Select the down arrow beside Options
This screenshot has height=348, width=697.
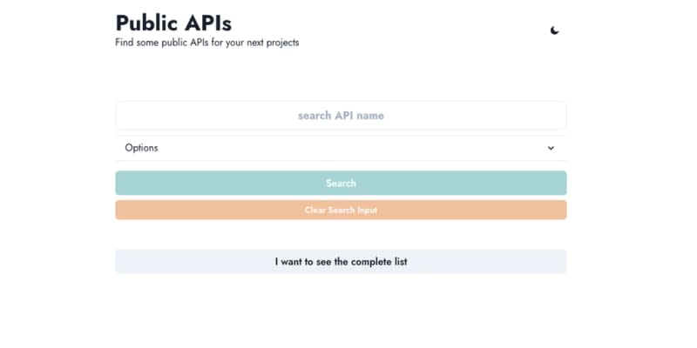coord(551,148)
